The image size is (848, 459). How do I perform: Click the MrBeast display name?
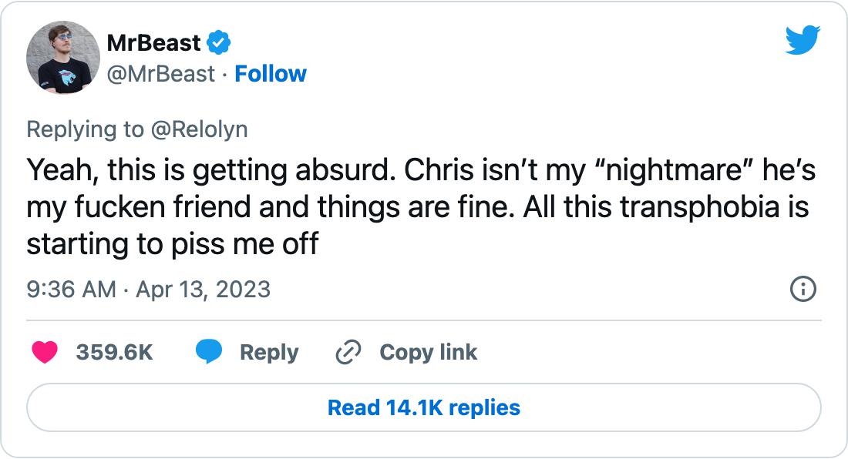[155, 44]
